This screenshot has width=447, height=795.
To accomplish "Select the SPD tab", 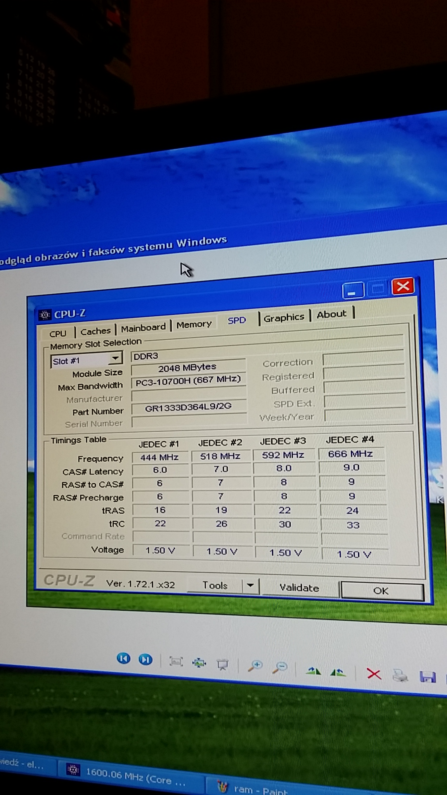I will (x=237, y=320).
